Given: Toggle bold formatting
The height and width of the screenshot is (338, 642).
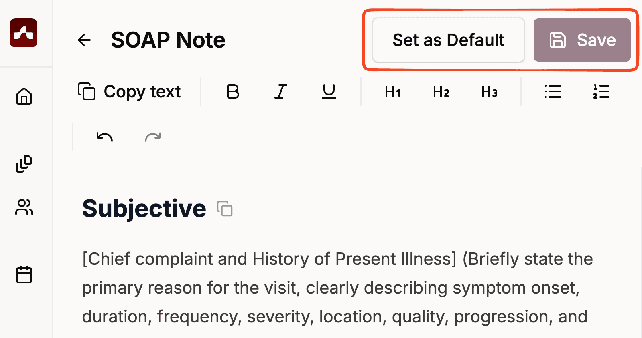Looking at the screenshot, I should 233,92.
